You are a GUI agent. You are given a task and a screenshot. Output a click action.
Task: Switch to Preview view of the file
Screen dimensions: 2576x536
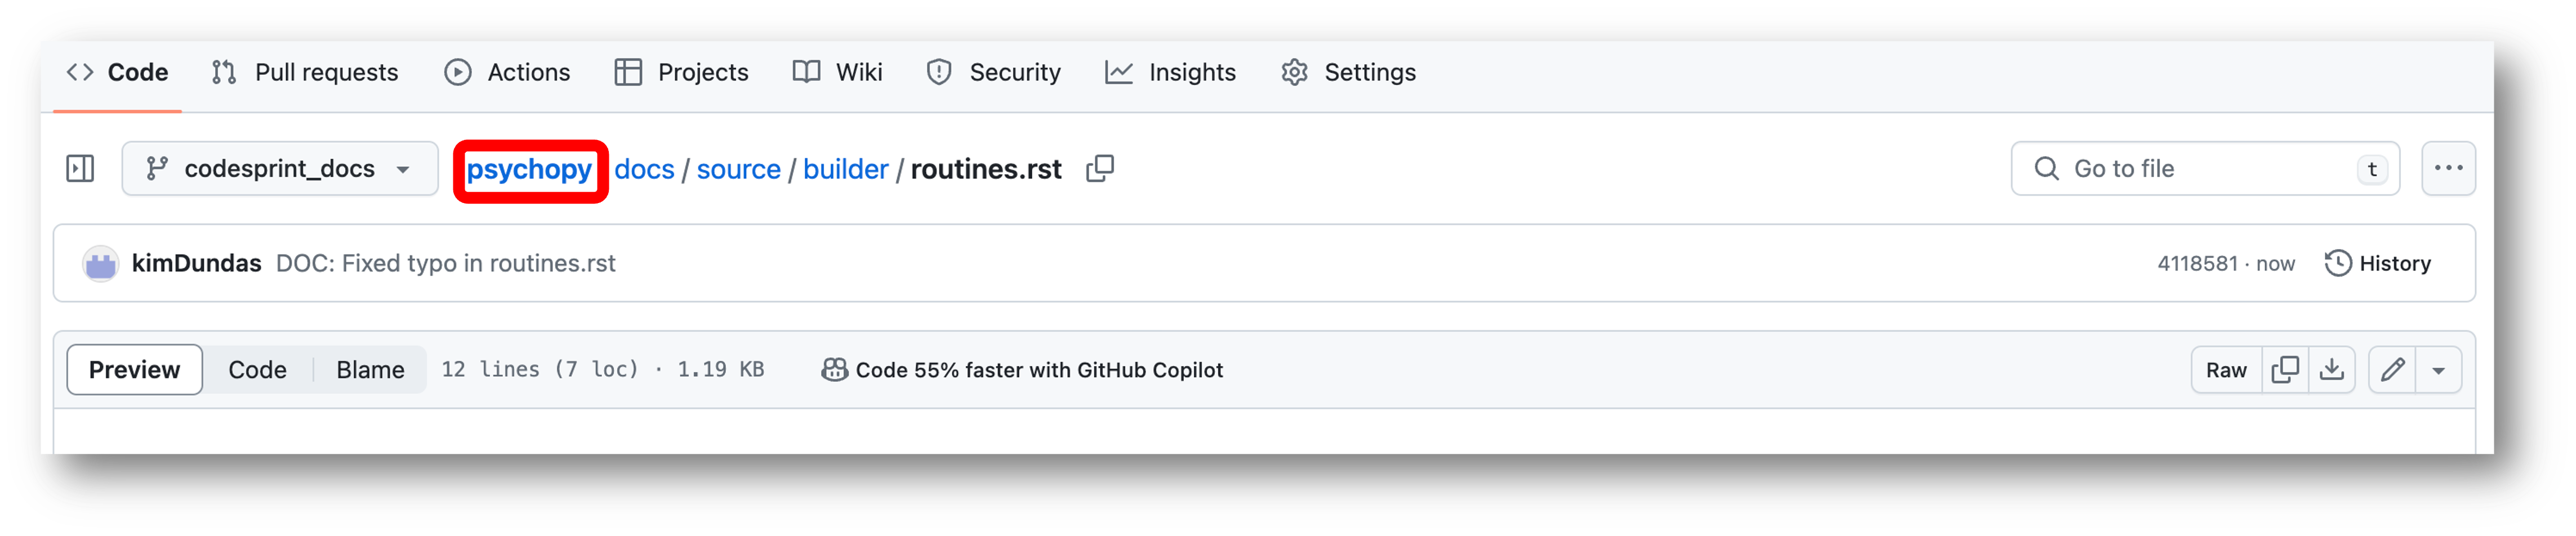click(x=135, y=370)
